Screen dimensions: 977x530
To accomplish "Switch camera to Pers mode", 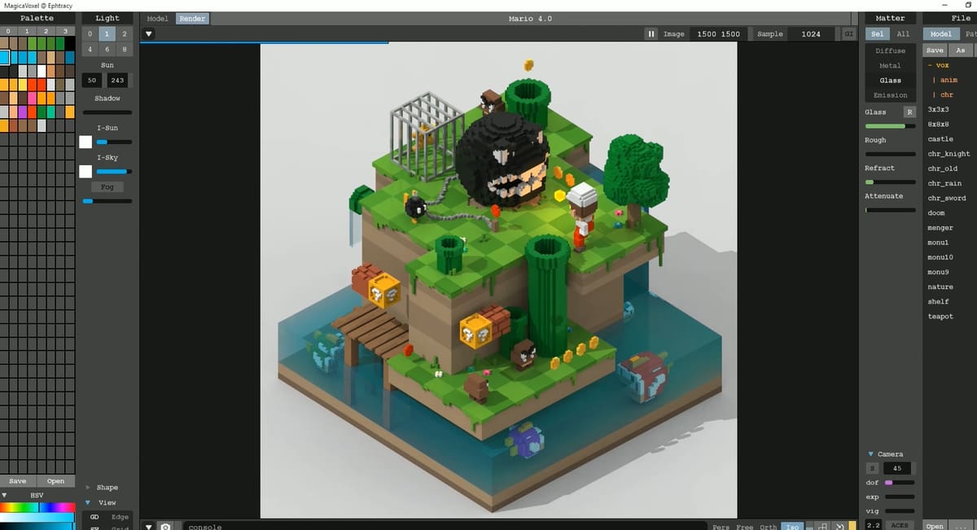I will [x=721, y=527].
